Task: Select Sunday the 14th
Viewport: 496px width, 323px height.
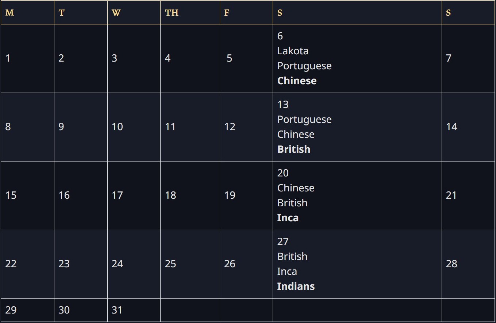Action: point(451,127)
